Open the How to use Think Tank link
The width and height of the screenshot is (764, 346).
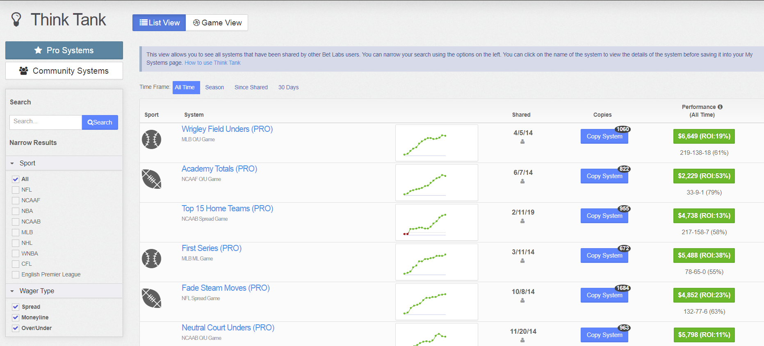click(x=212, y=63)
